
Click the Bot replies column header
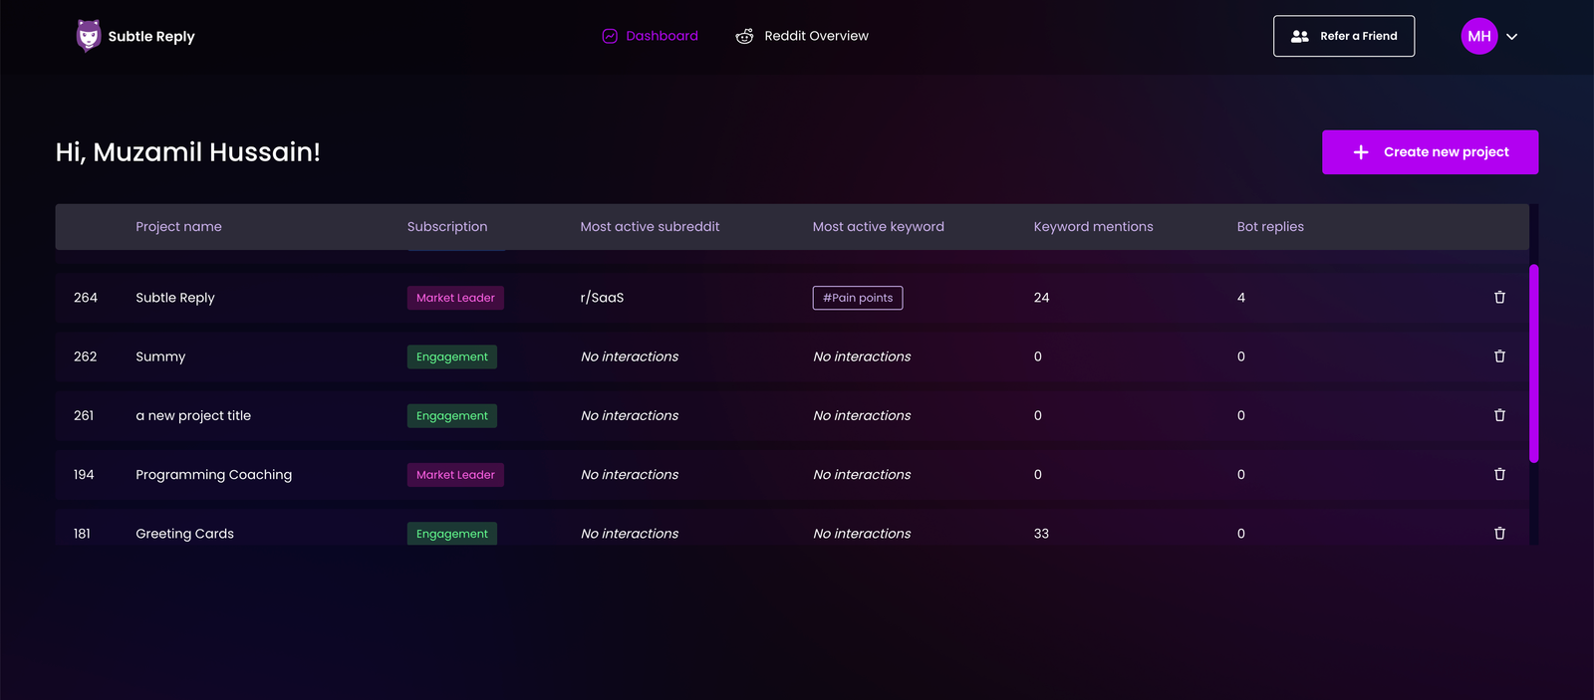[1270, 227]
